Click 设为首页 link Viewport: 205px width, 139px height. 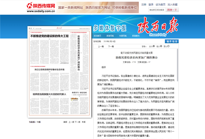click(x=160, y=5)
